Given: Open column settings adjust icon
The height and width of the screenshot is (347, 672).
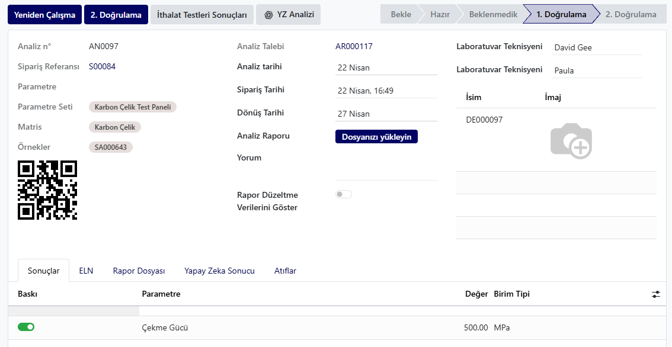Looking at the screenshot, I should click(x=656, y=294).
